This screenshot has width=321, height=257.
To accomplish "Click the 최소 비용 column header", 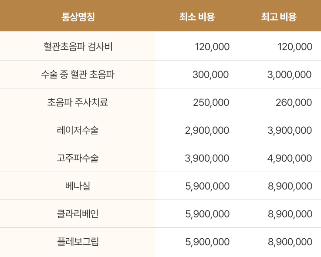I will [197, 17].
